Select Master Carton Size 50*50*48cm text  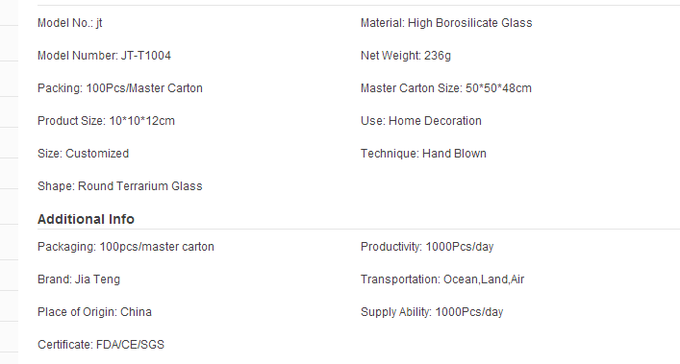(x=446, y=88)
